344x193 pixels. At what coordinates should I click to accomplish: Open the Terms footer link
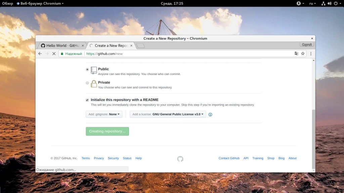[x=86, y=158]
